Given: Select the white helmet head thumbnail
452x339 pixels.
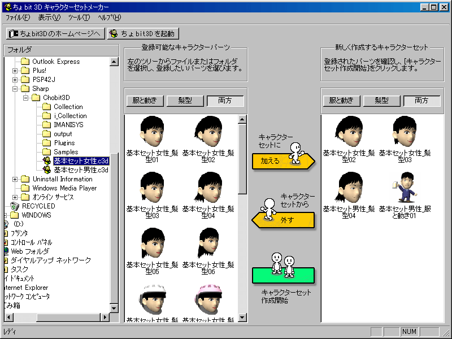Looking at the screenshot, I should (x=152, y=300).
